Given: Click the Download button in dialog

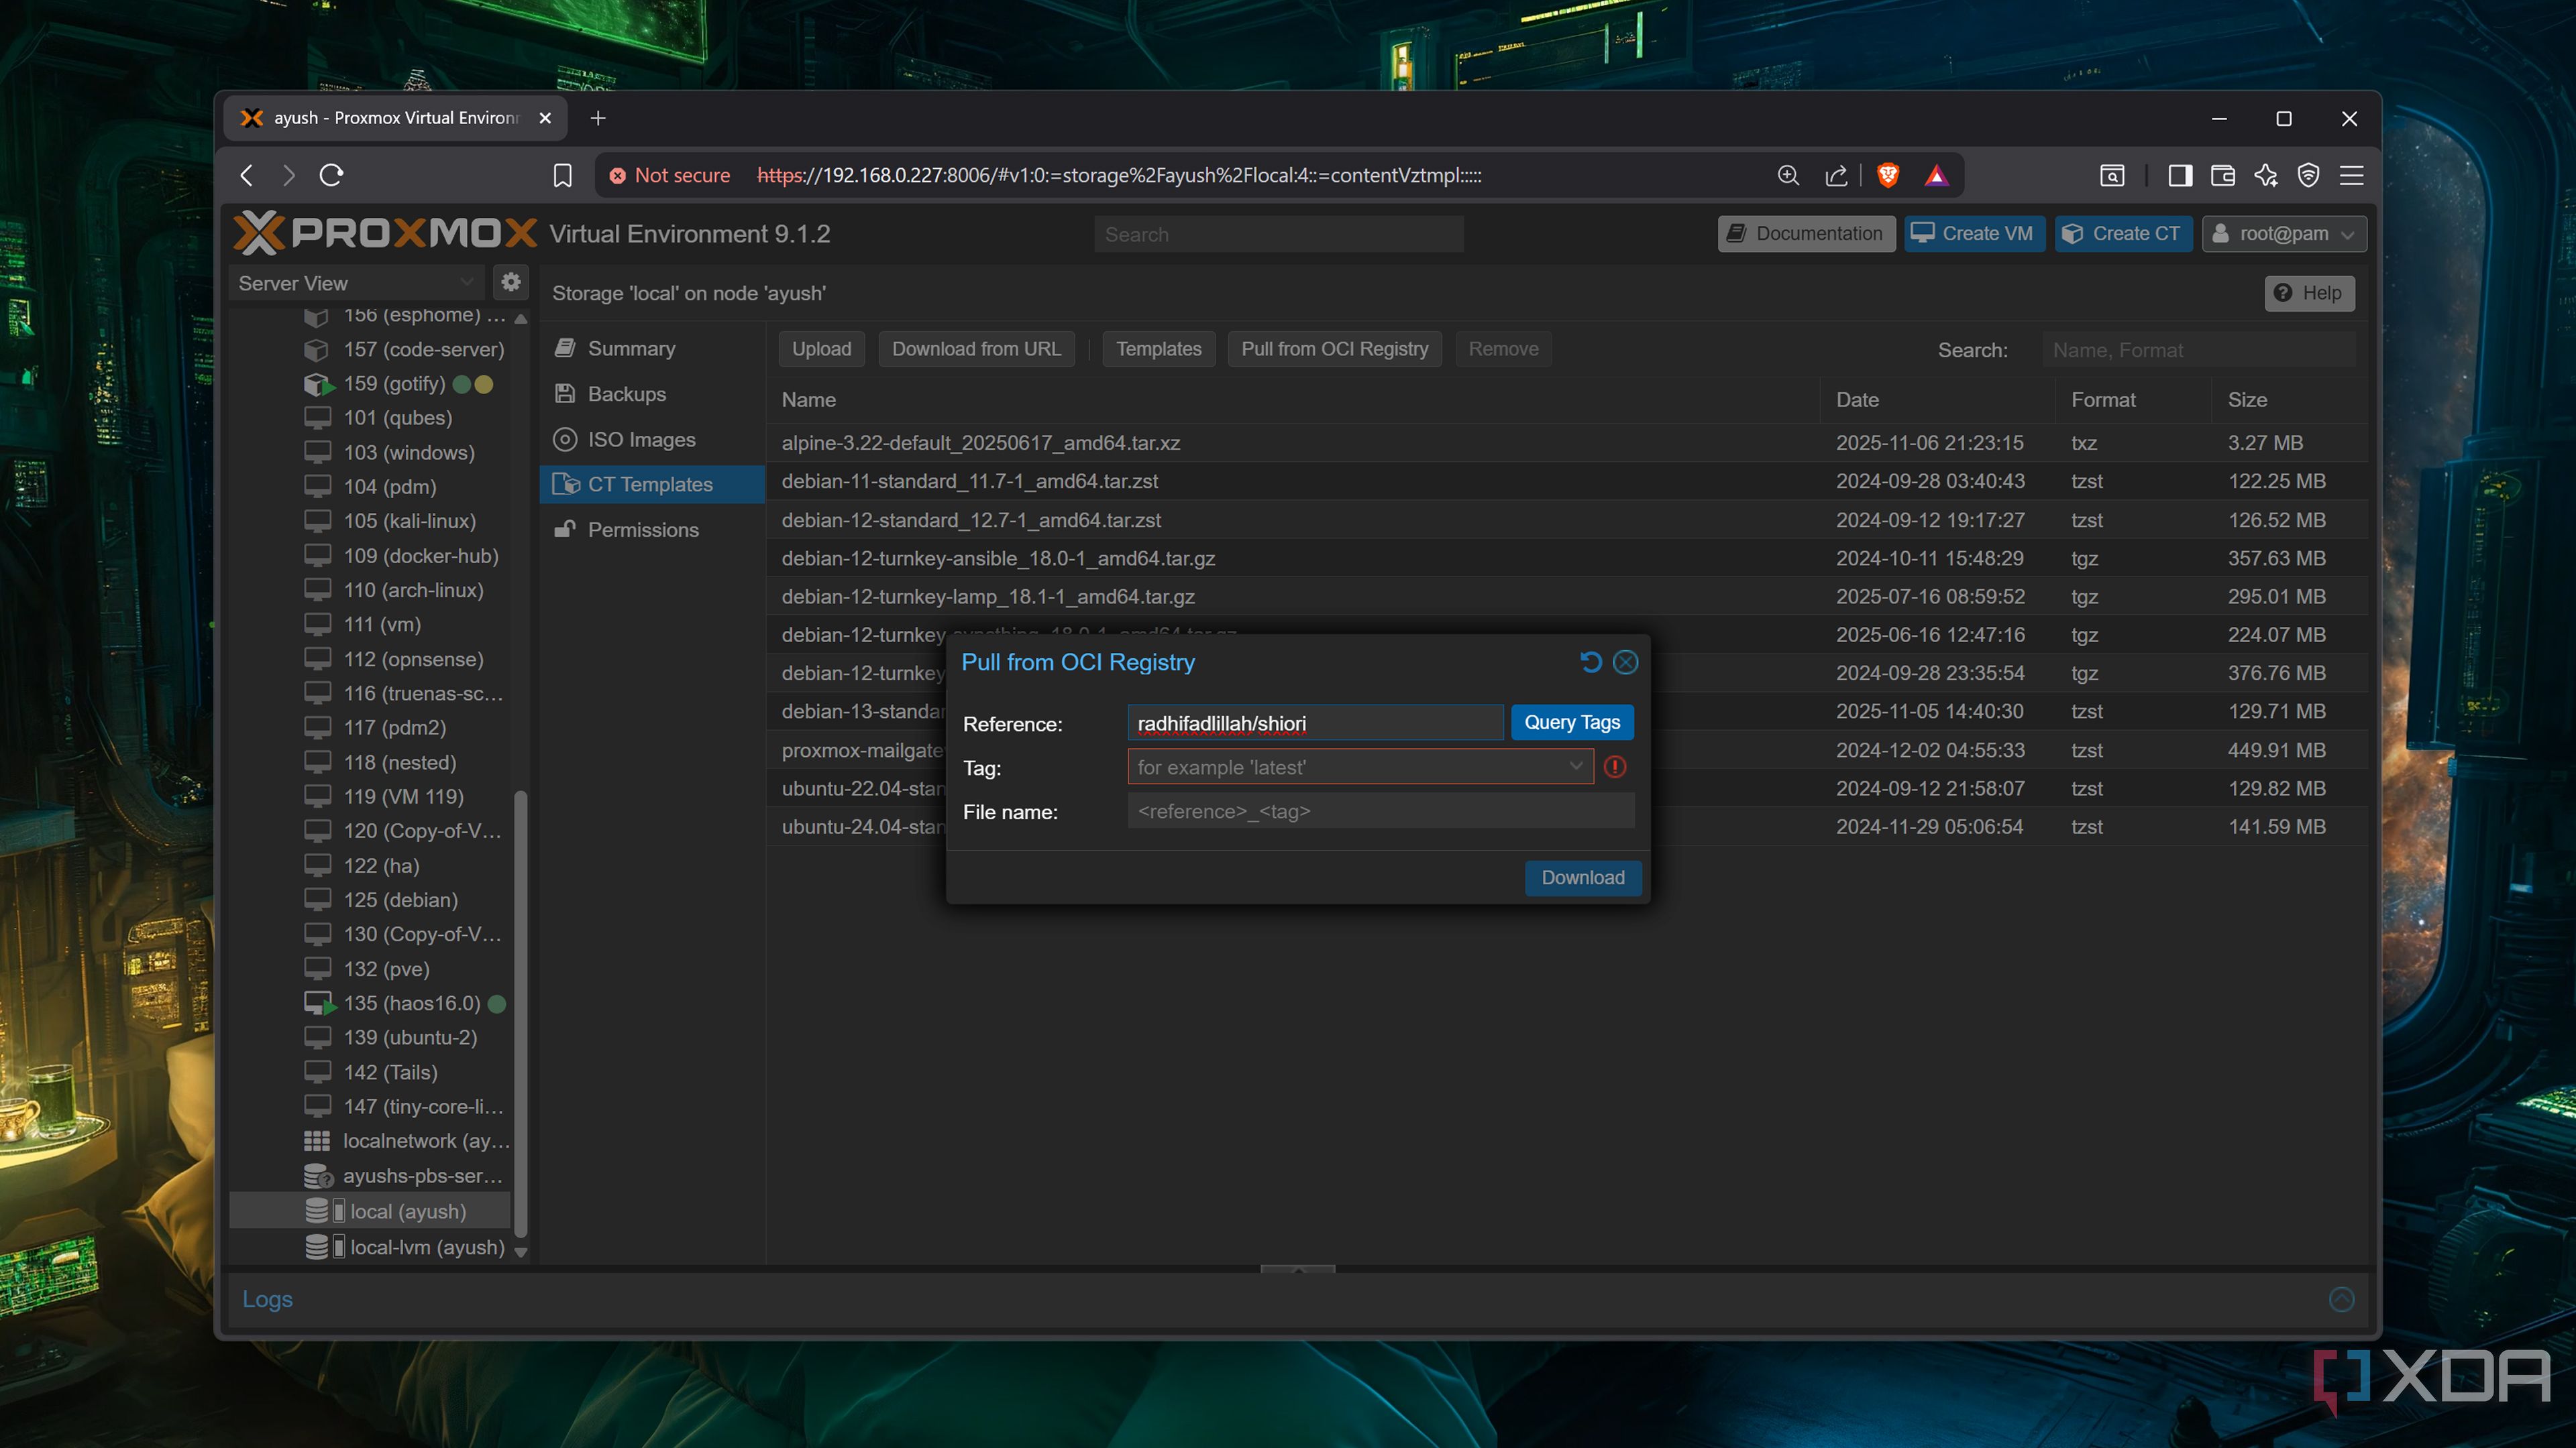Looking at the screenshot, I should pos(1583,878).
